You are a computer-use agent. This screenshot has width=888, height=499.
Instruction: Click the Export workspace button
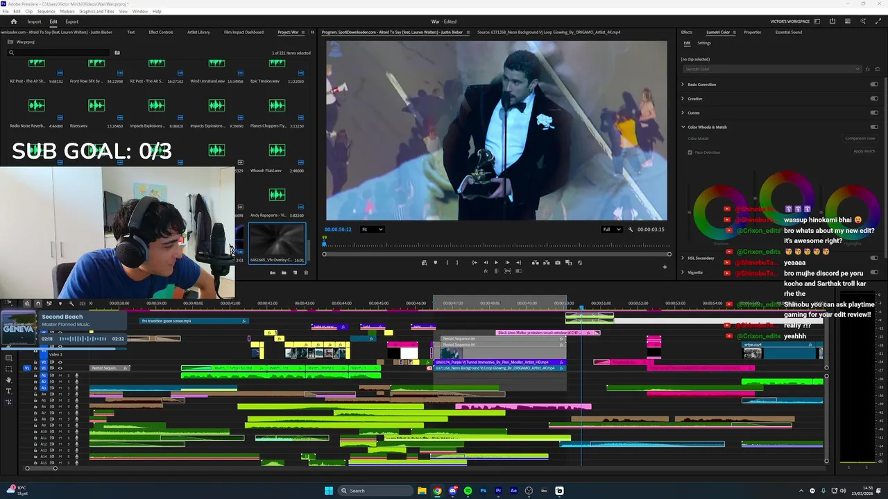click(x=72, y=21)
